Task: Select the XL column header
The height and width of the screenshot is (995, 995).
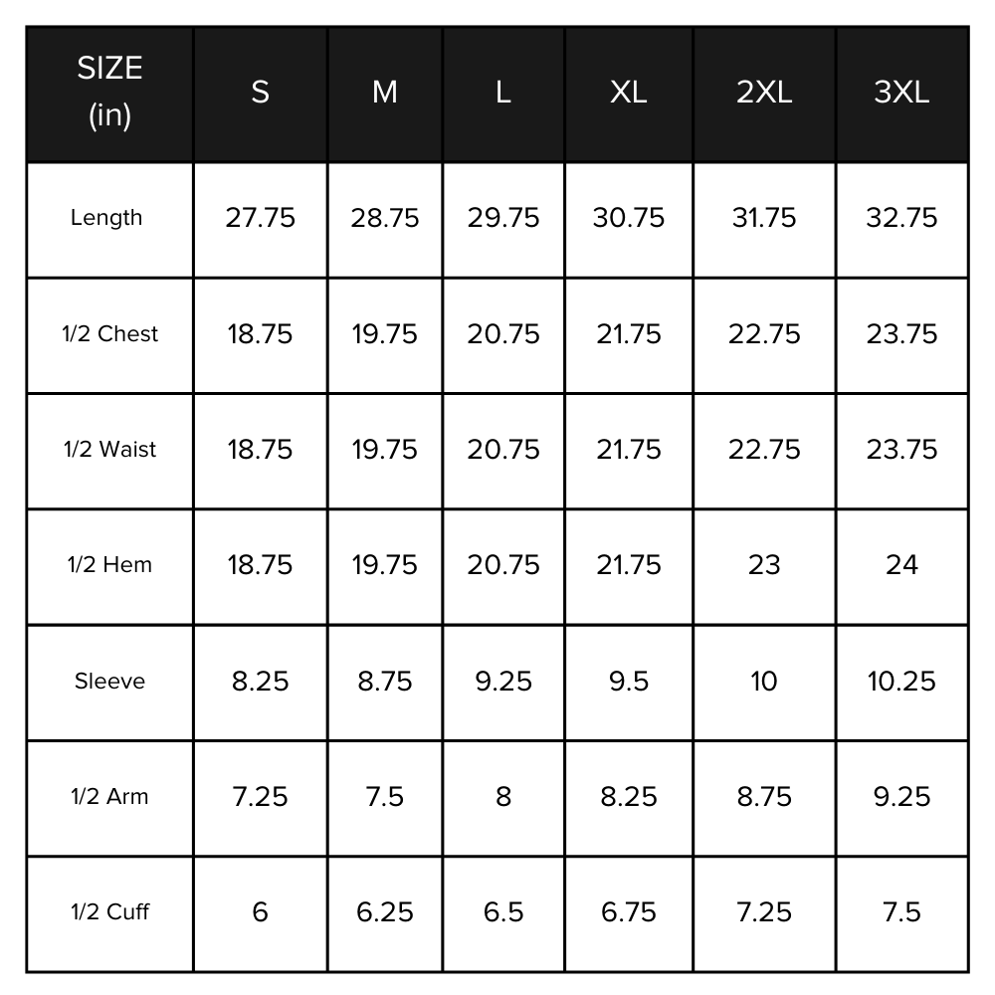Action: (628, 93)
